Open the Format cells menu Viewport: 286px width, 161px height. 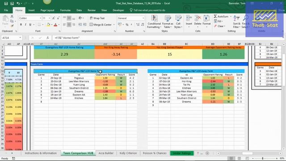click(x=206, y=21)
